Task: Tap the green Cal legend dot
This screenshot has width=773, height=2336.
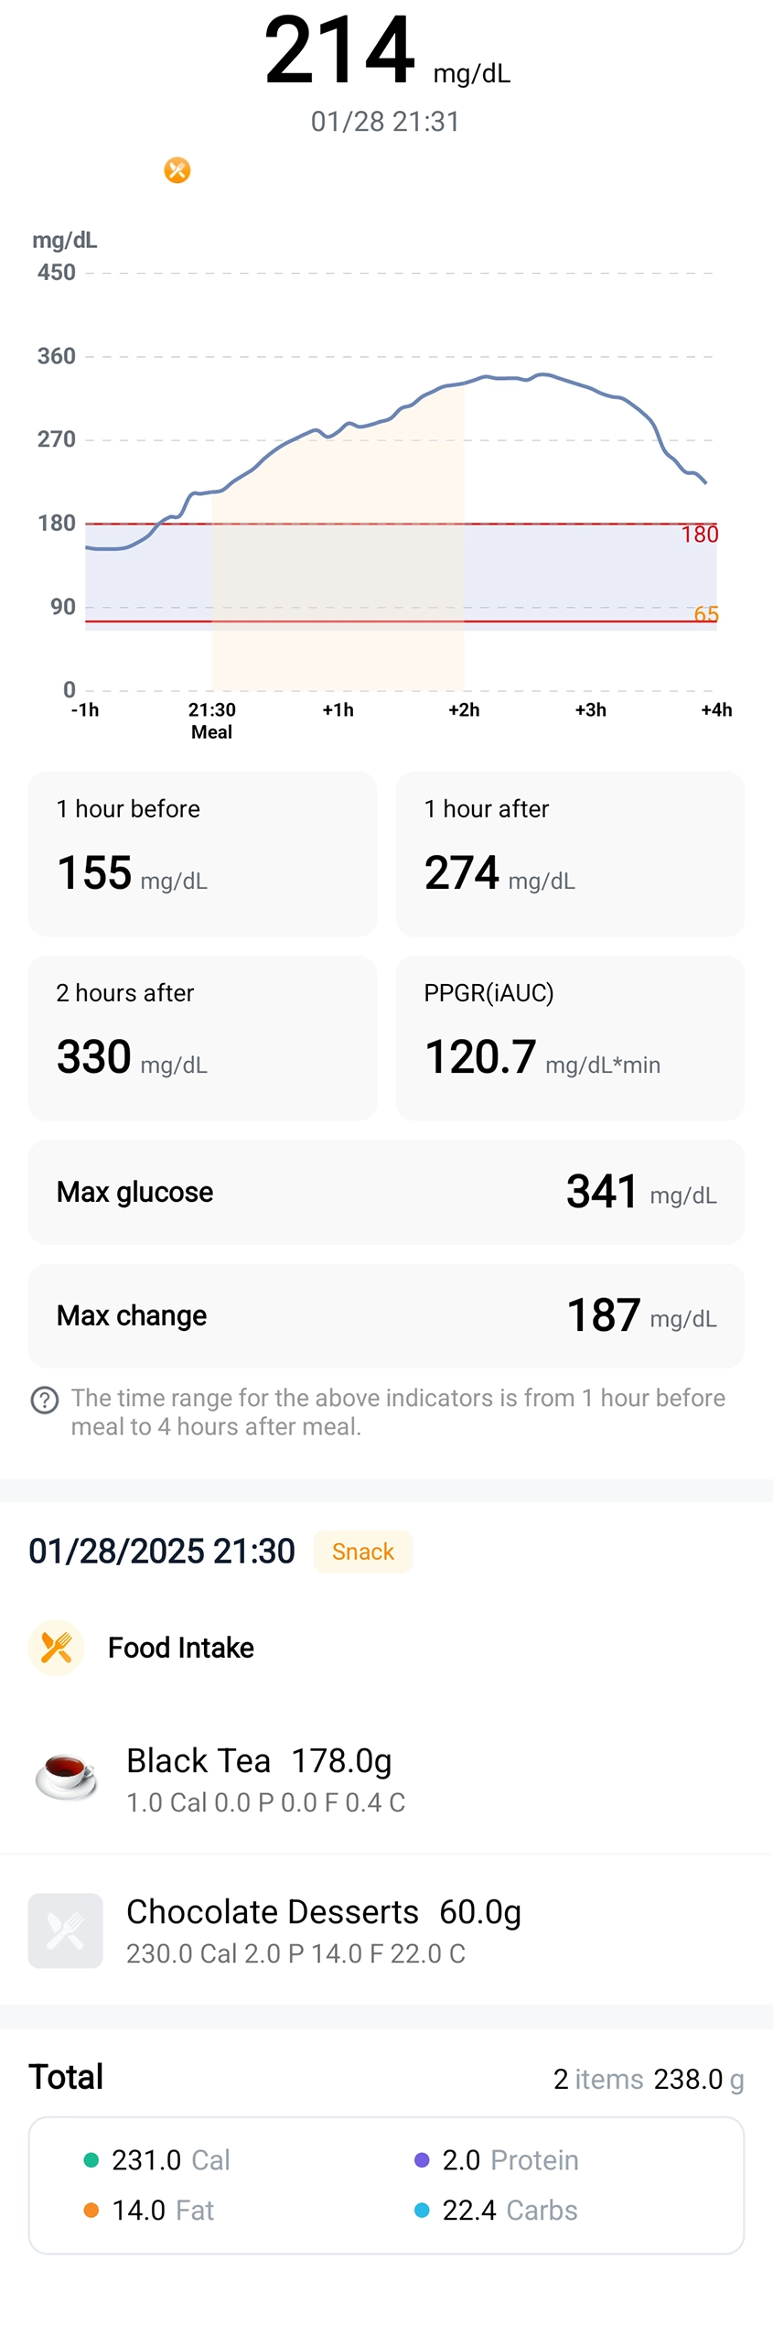Action: coord(91,2159)
